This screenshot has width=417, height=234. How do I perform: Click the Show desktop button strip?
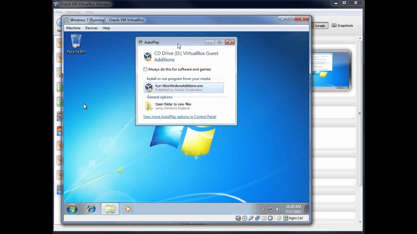click(x=307, y=209)
